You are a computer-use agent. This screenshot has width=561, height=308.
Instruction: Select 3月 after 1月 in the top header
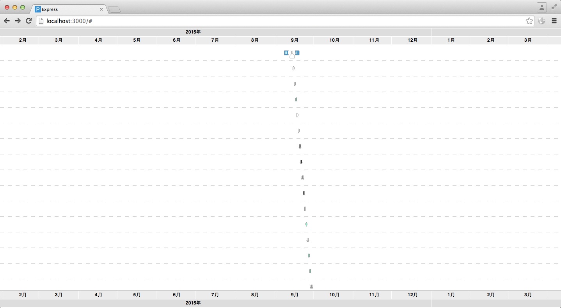(528, 40)
